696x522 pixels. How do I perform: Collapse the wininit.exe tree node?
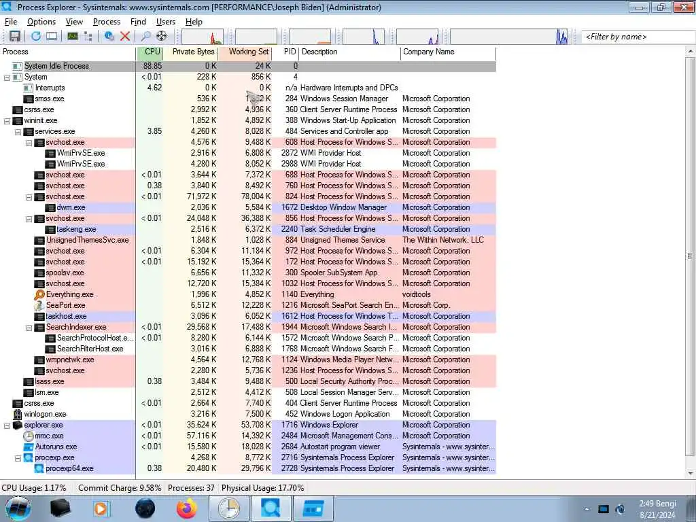tap(7, 121)
